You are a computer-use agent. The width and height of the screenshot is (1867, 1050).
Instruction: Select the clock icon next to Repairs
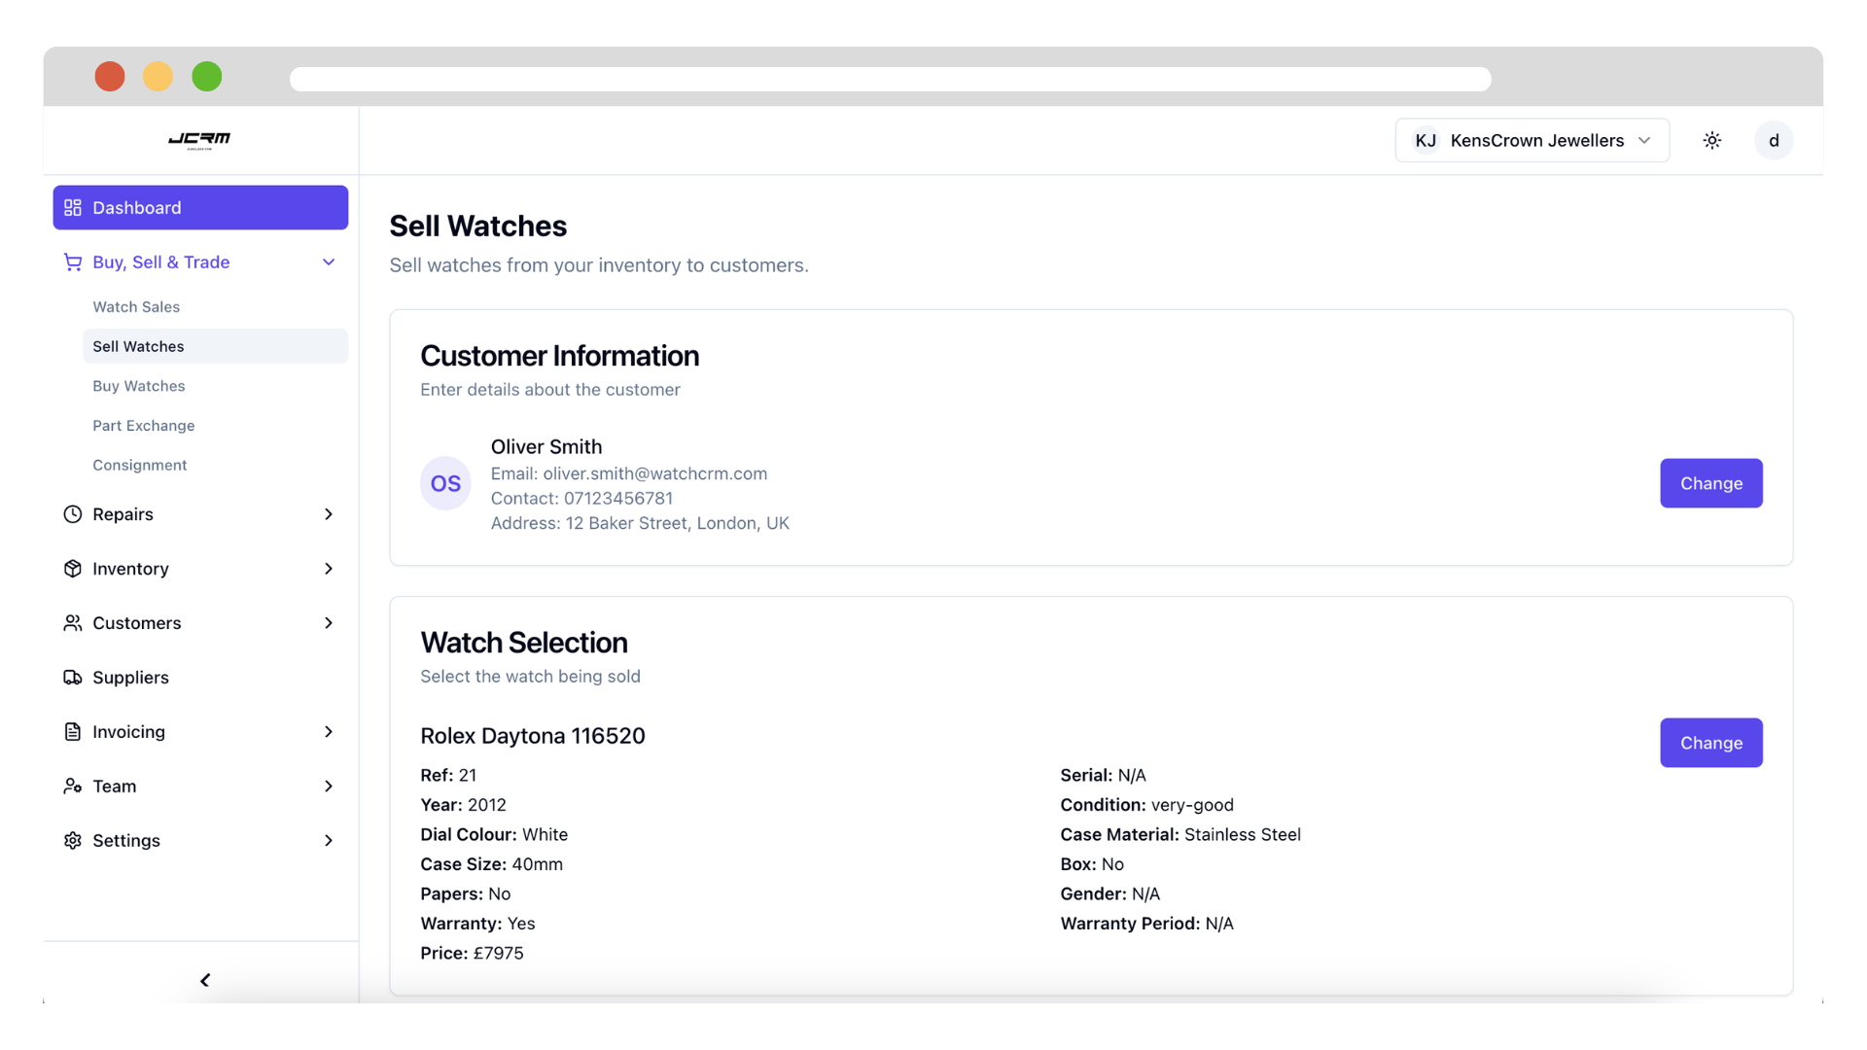click(72, 514)
